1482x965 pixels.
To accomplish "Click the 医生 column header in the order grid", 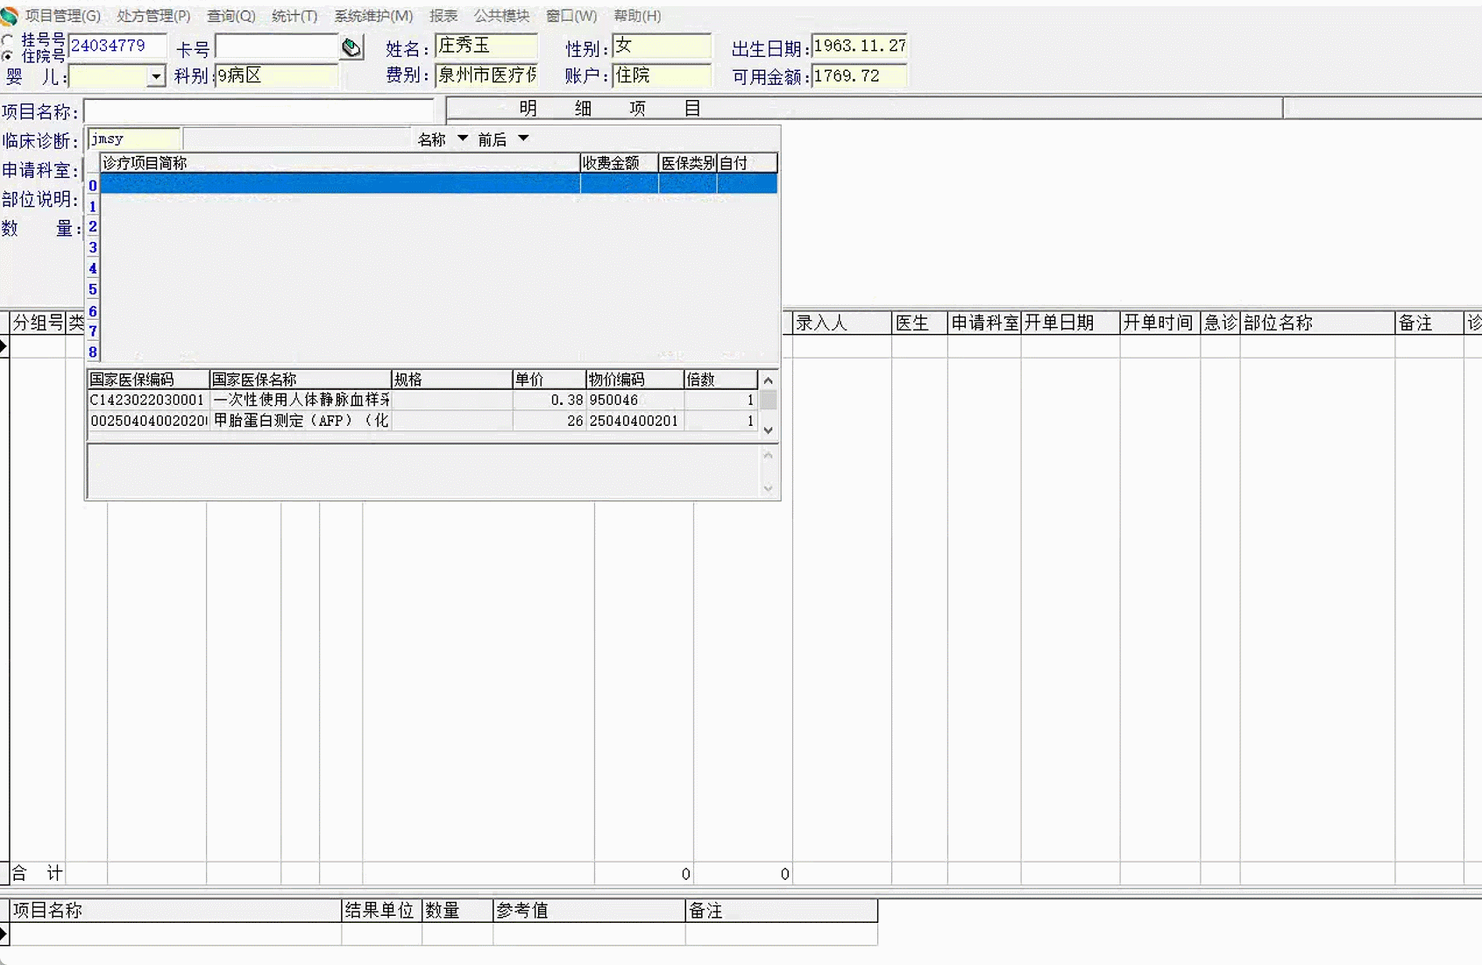I will coord(919,323).
